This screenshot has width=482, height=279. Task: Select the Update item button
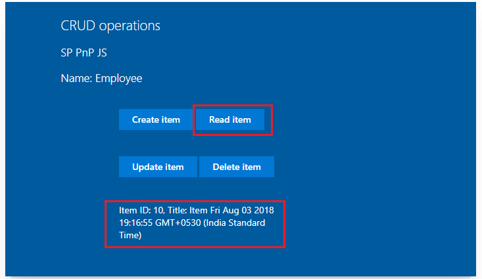tap(158, 167)
